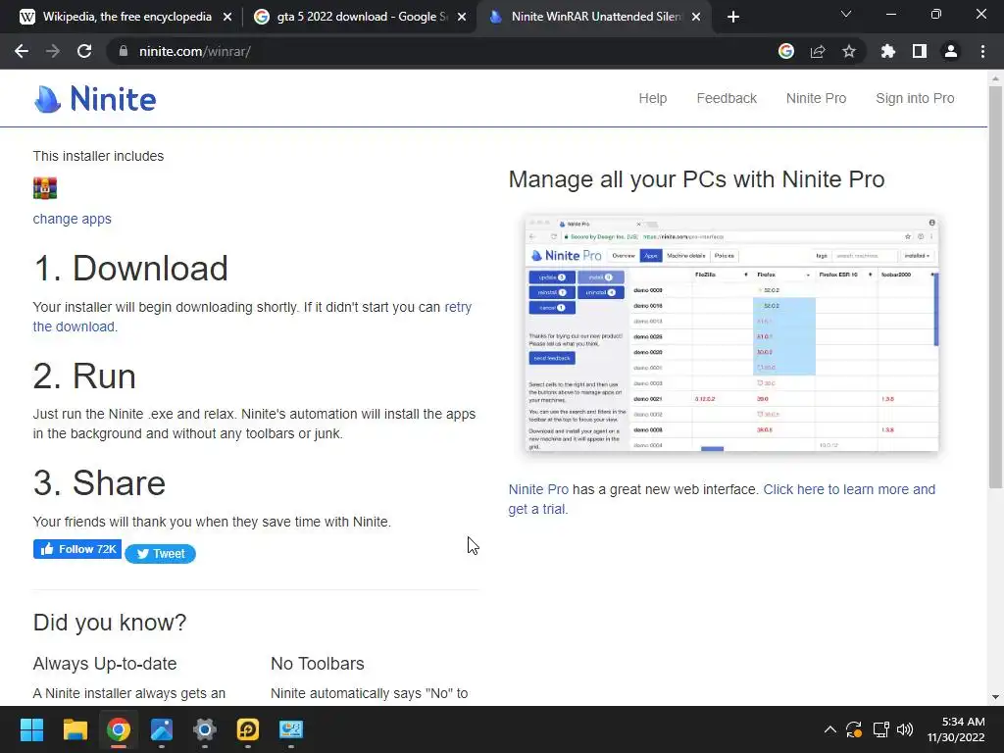This screenshot has width=1004, height=753.
Task: Reload the ninite.com page
Action: [x=84, y=51]
